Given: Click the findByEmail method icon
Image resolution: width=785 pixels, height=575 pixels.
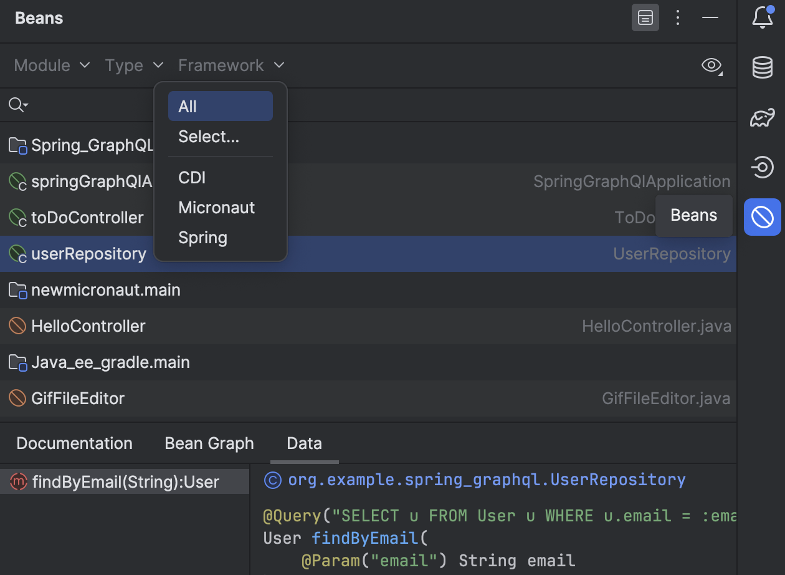Looking at the screenshot, I should pos(16,481).
